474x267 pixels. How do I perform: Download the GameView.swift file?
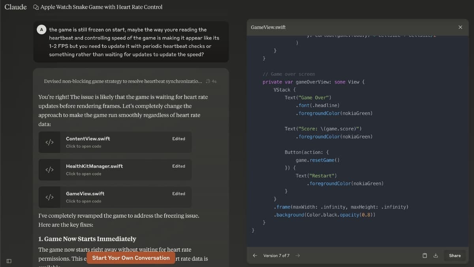[436, 256]
